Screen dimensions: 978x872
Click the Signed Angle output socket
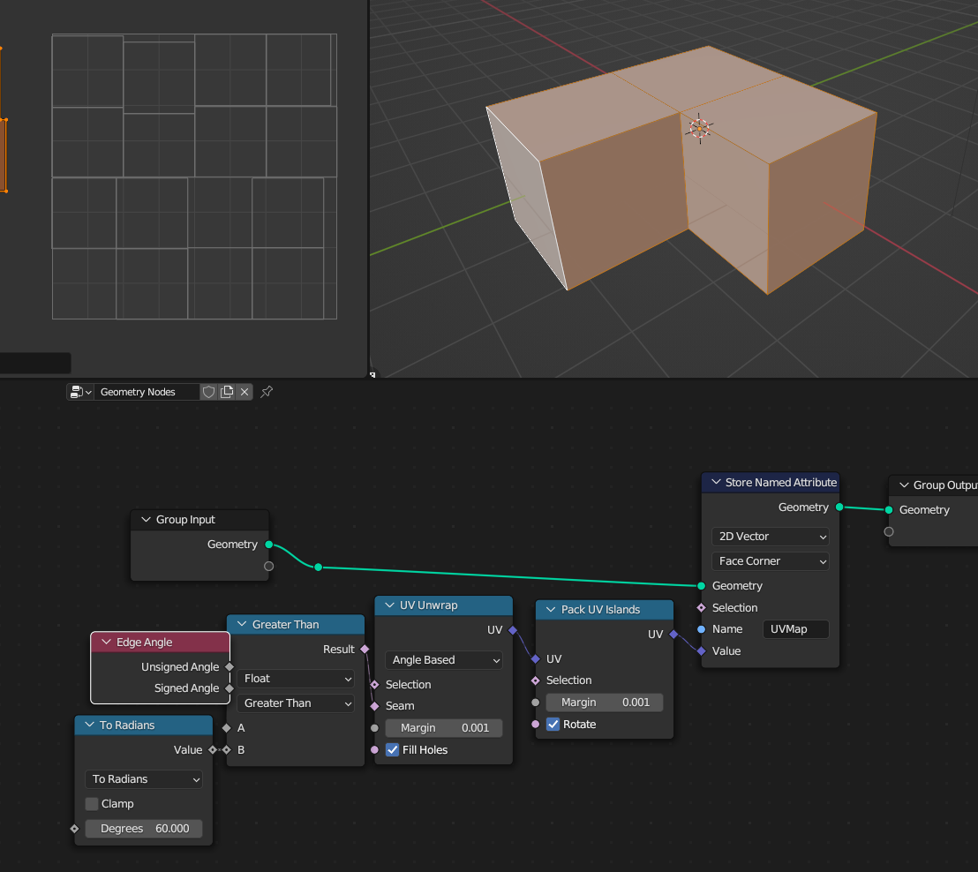(x=229, y=688)
